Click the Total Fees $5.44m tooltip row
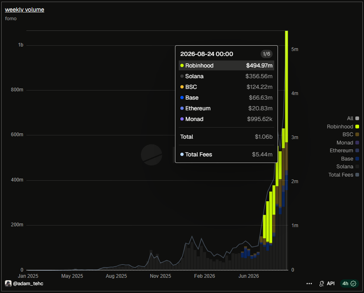 coord(226,154)
